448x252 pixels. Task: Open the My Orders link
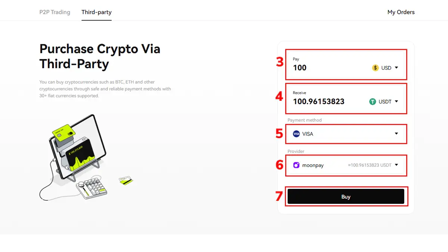[401, 12]
